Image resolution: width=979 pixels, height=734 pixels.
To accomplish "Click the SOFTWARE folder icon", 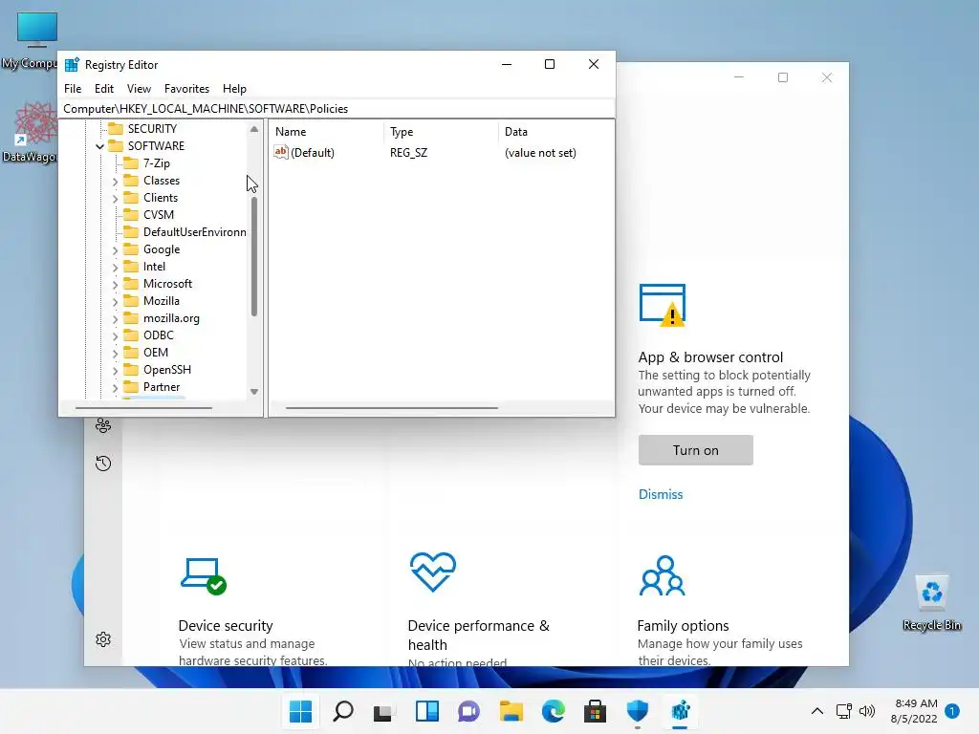I will click(116, 146).
